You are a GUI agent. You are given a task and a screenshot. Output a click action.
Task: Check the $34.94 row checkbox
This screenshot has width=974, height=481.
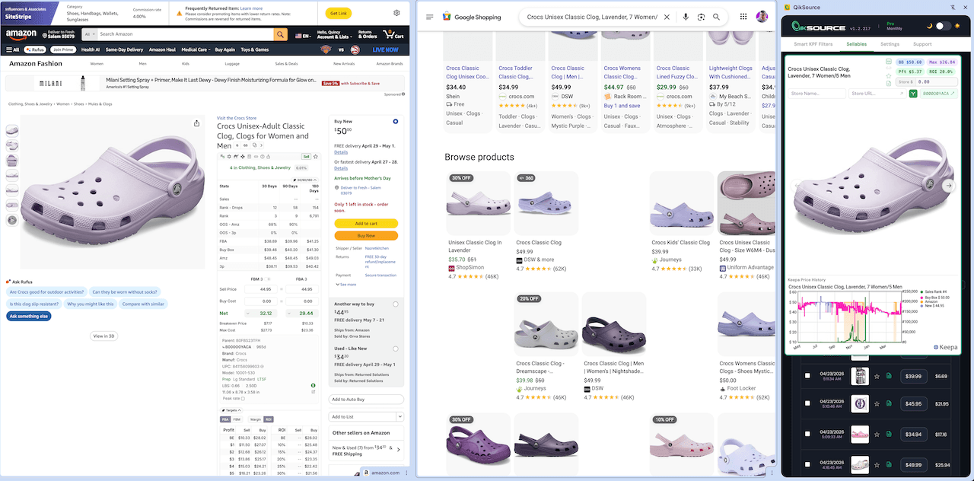[807, 435]
